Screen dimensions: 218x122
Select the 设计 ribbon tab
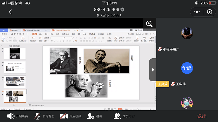tap(46, 34)
